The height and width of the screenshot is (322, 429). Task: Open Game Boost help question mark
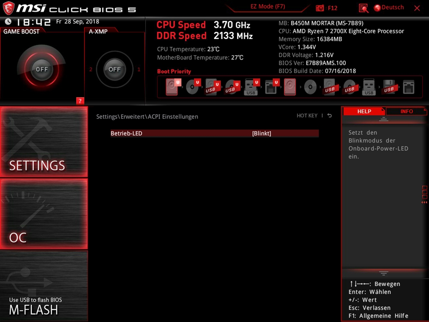[80, 101]
